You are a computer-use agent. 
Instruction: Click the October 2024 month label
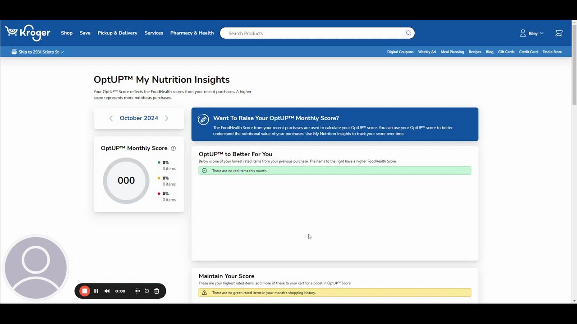tap(139, 118)
